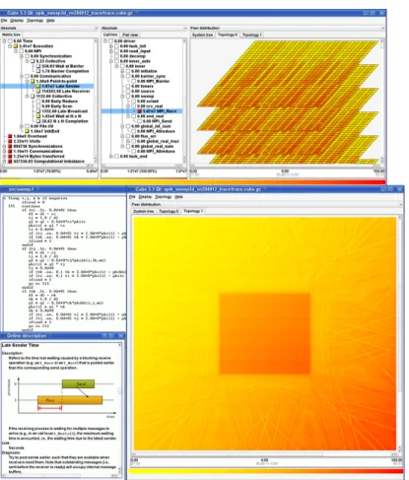The width and height of the screenshot is (409, 480).
Task: Click yellow severity box of Init/Exit
Action: (x=27, y=131)
